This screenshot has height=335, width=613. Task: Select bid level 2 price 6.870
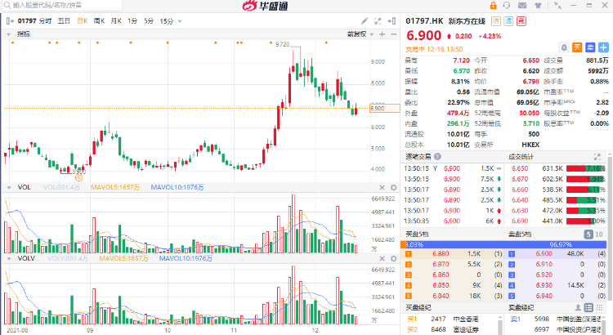click(x=441, y=264)
